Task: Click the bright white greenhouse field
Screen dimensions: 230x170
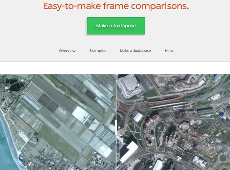Action: (80, 114)
